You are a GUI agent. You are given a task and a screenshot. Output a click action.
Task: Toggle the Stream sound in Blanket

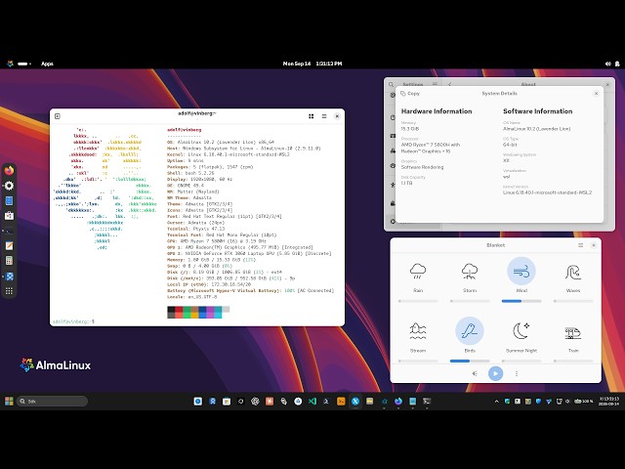pos(418,331)
